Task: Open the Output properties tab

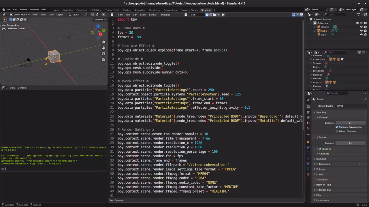Action: coord(308,112)
